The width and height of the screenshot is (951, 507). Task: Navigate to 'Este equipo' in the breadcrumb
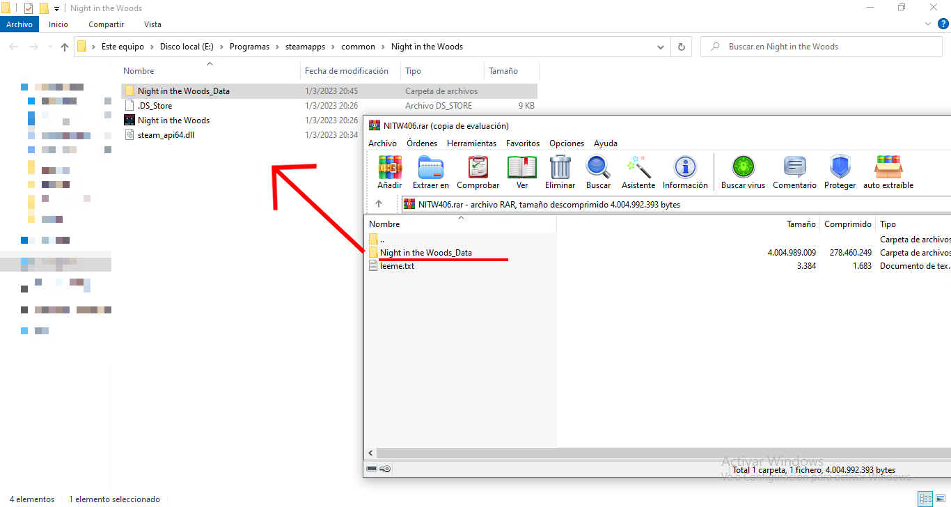(x=123, y=47)
